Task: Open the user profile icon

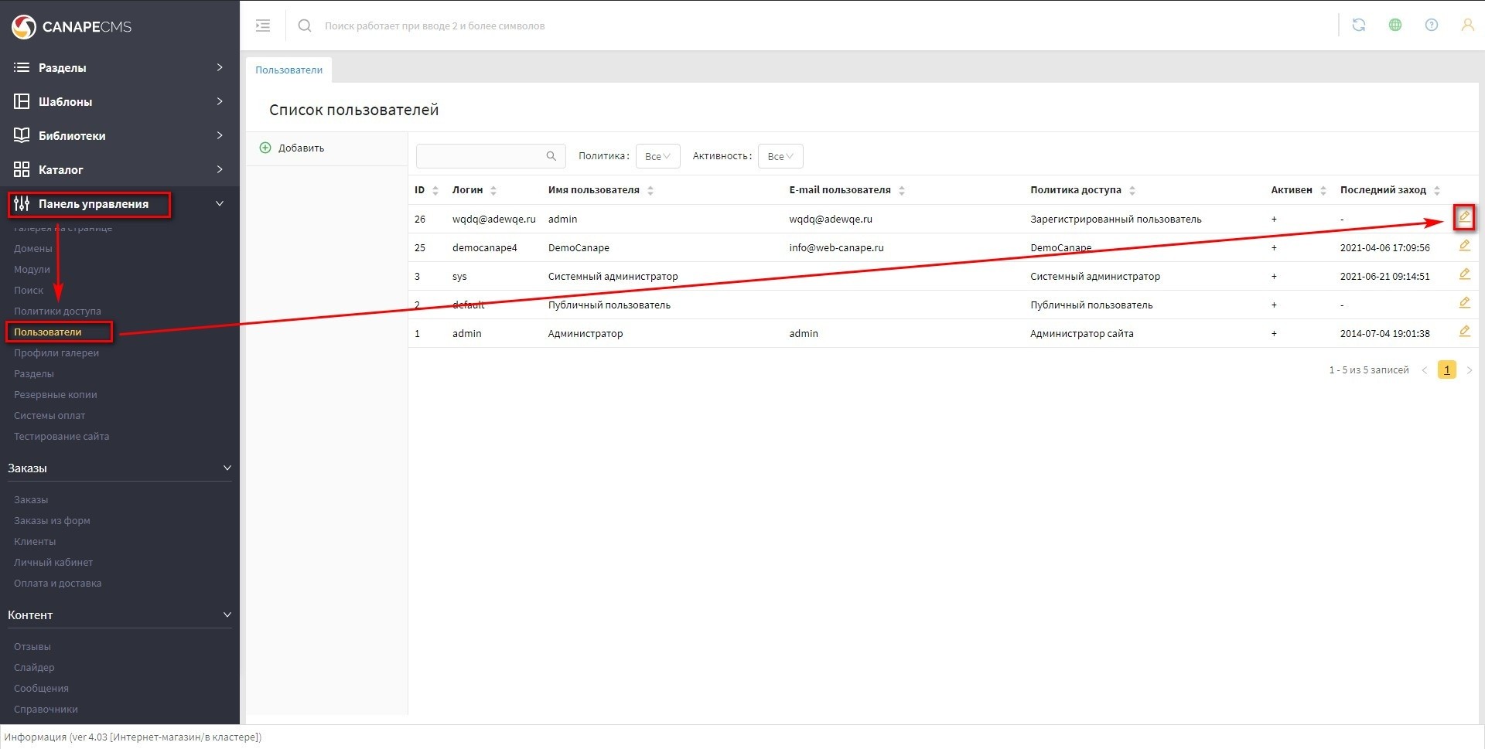Action: pos(1466,25)
